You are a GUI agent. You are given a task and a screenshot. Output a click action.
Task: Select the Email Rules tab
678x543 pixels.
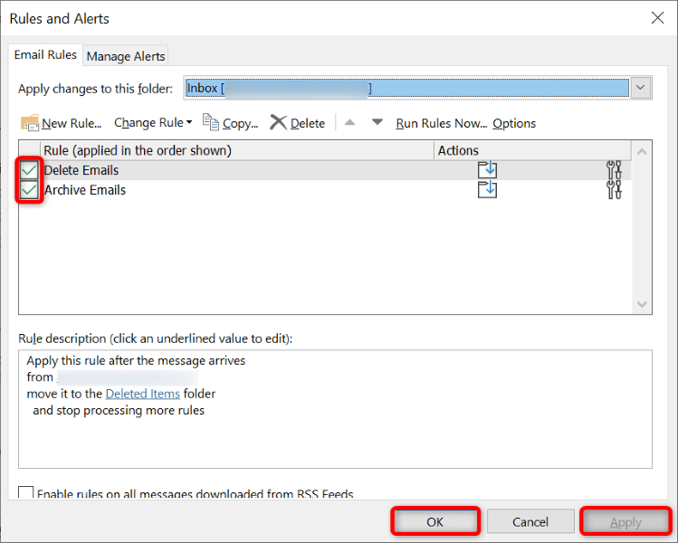47,55
